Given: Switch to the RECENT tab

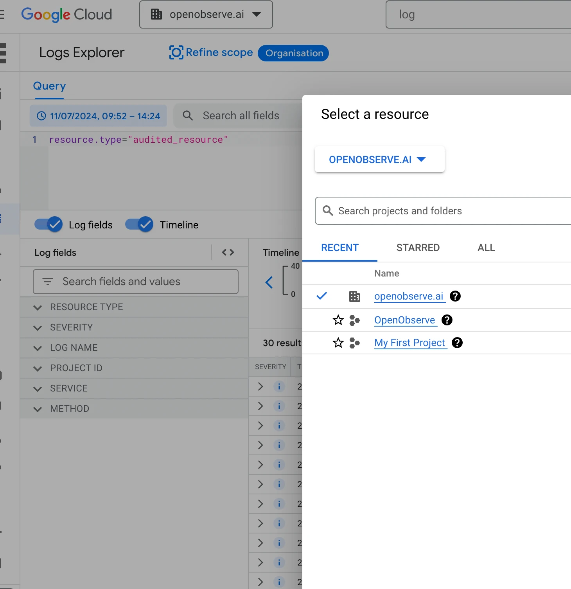Looking at the screenshot, I should [x=340, y=248].
